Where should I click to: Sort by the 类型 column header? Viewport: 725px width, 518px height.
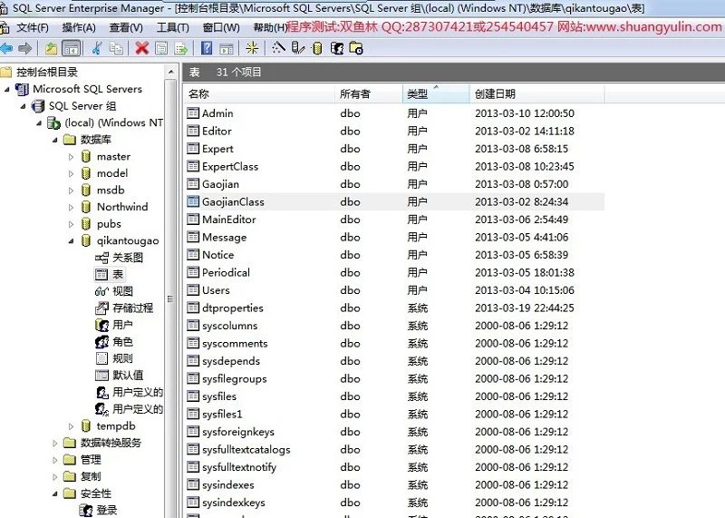click(436, 94)
